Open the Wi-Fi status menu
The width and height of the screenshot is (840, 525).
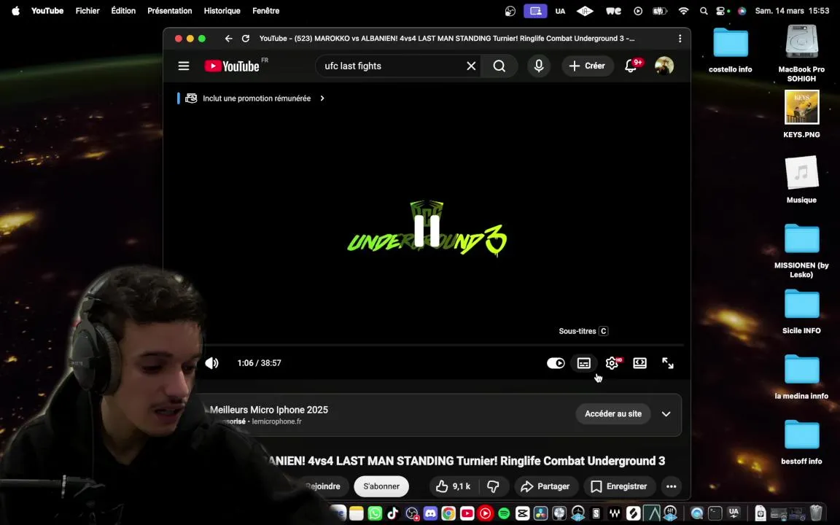click(683, 11)
